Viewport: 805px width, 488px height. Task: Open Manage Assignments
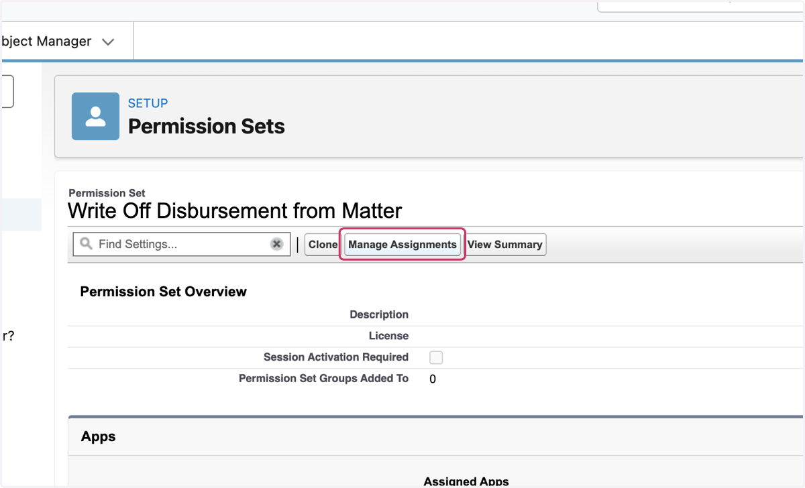point(402,245)
